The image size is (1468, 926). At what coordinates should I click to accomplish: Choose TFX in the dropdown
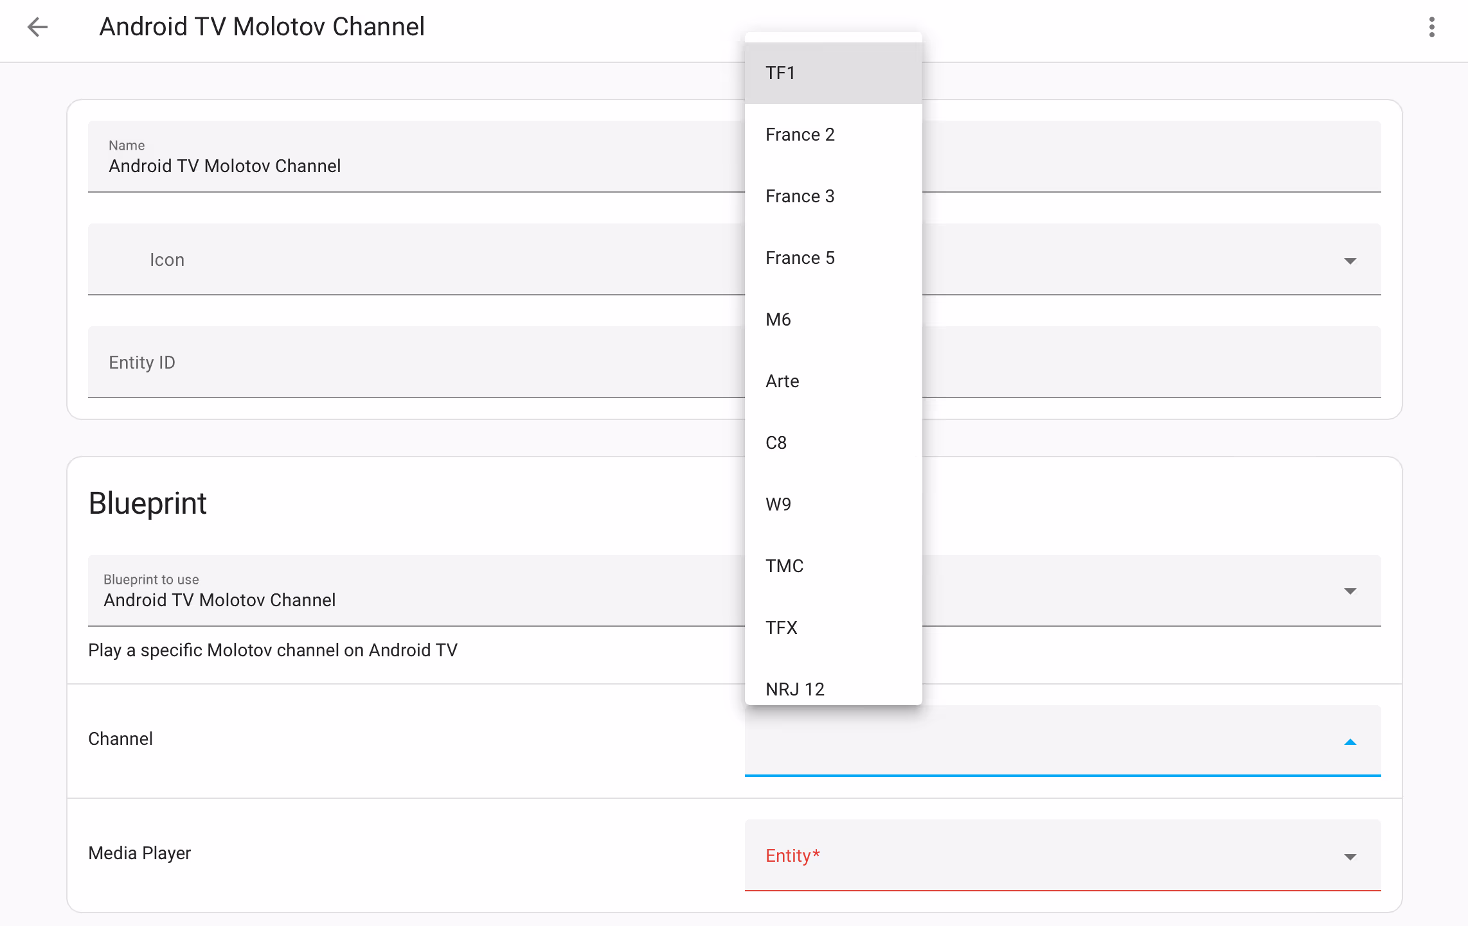tap(833, 628)
